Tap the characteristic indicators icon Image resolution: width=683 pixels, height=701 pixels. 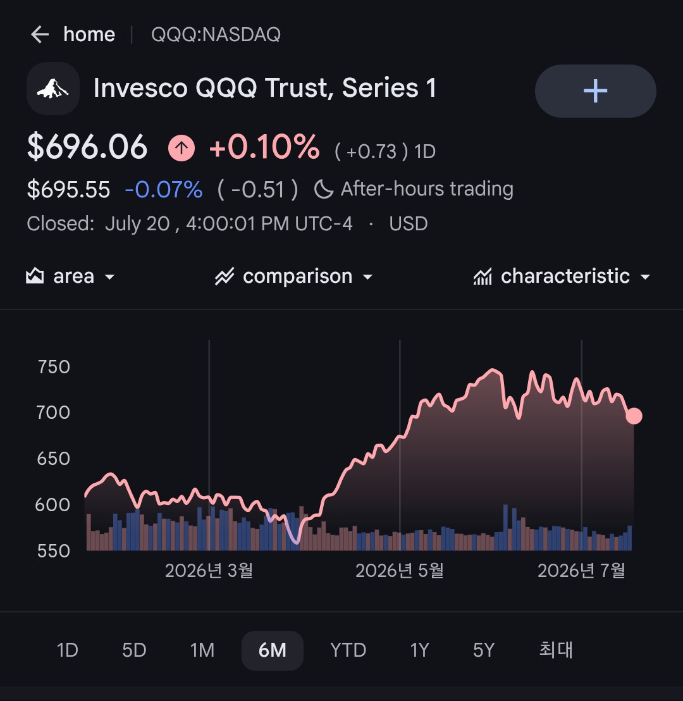click(483, 276)
